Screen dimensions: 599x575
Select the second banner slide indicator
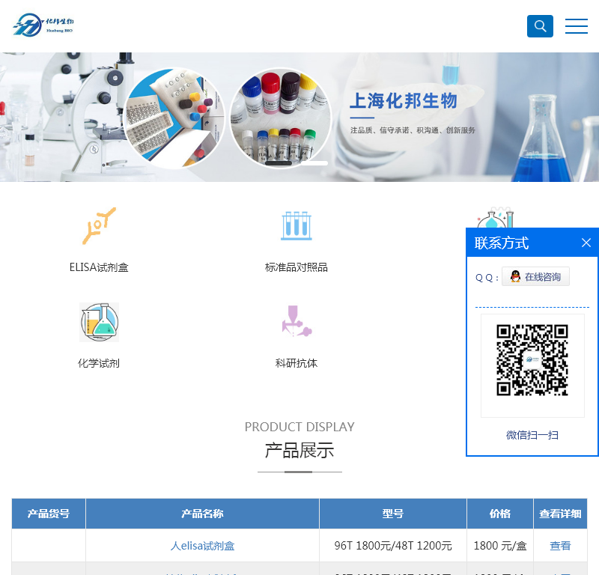[314, 163]
